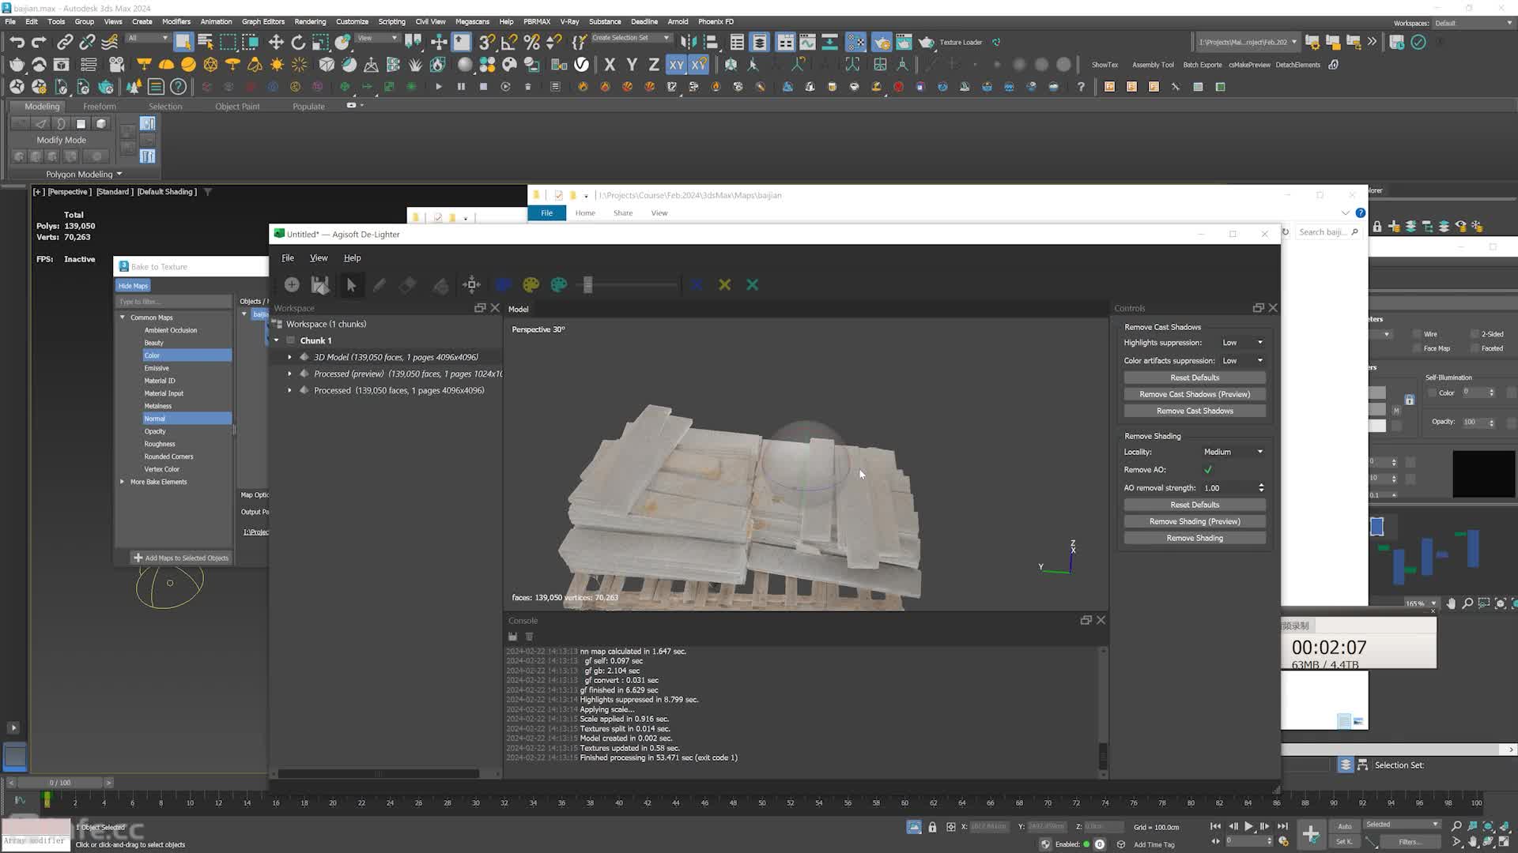The image size is (1518, 853).
Task: Open the Locality dropdown set to Medium
Action: point(1233,452)
